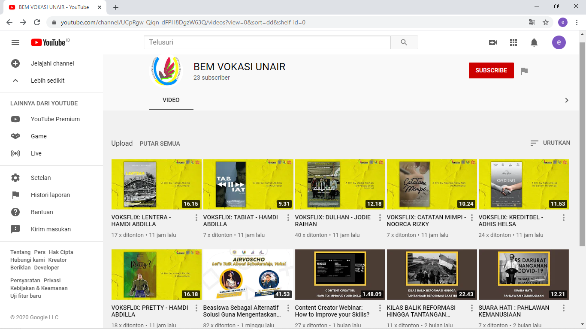This screenshot has width=586, height=329.
Task: Open the URUTKAN sort dropdown
Action: coord(550,143)
